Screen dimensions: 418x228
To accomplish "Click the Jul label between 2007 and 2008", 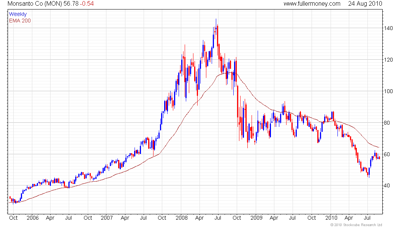I will (x=143, y=218).
